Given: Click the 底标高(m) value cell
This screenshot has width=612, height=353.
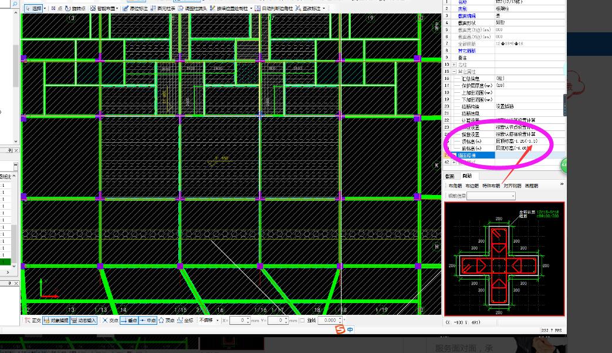Looking at the screenshot, I should pyautogui.click(x=530, y=149).
